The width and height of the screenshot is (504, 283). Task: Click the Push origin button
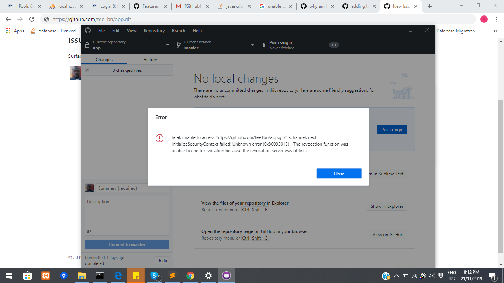point(392,129)
